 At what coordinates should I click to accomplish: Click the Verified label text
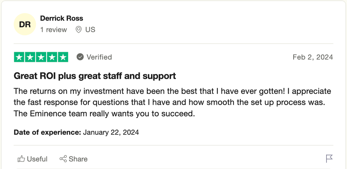pos(99,57)
